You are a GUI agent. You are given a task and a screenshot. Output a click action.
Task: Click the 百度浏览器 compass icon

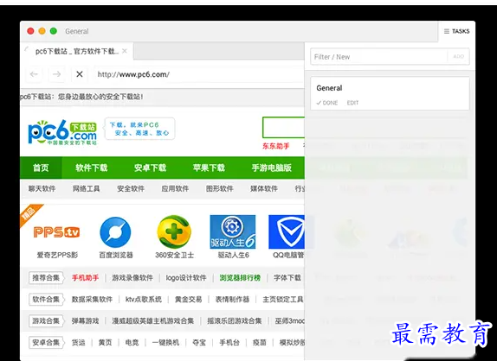coord(115,232)
